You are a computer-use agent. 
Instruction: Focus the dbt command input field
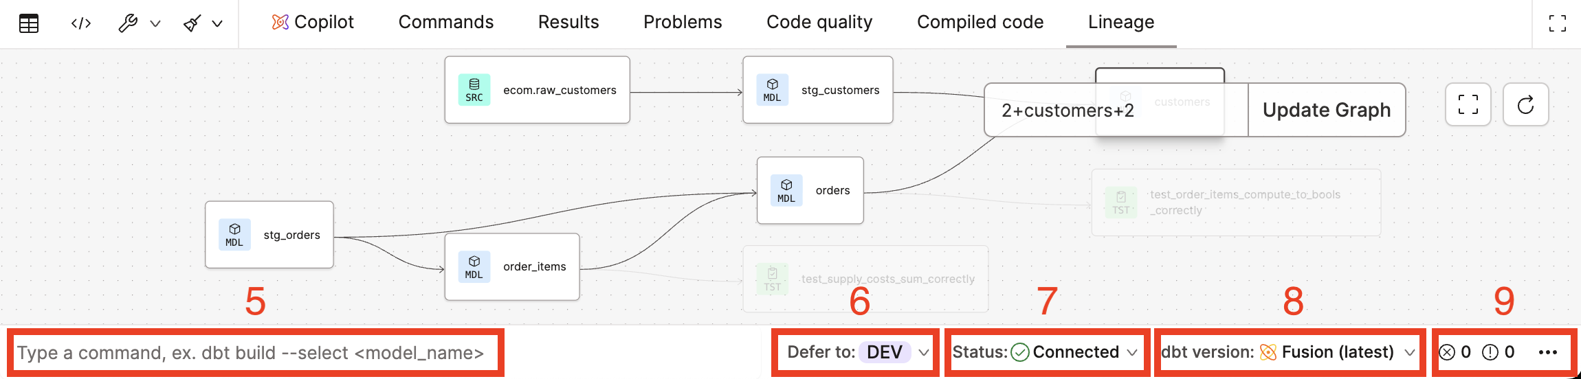(x=254, y=353)
